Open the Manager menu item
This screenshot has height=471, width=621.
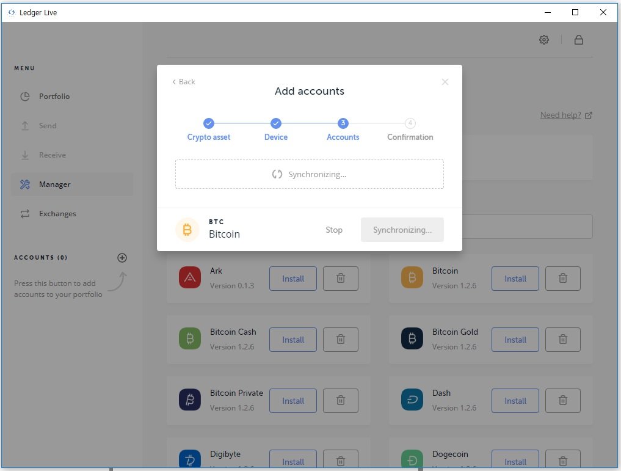pos(72,184)
